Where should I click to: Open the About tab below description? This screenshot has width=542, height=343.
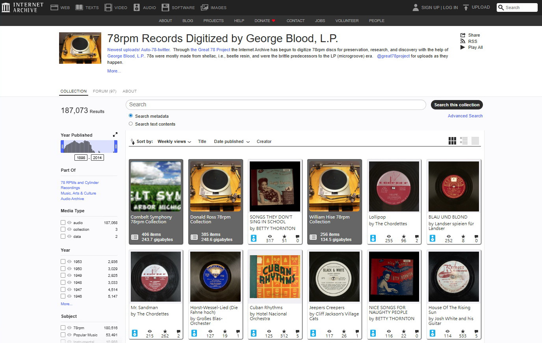(130, 91)
